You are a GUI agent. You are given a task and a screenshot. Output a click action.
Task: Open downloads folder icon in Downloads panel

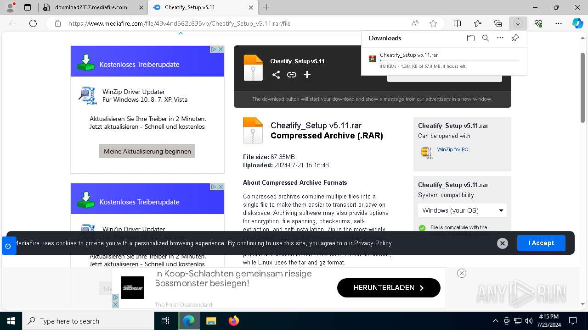[470, 38]
